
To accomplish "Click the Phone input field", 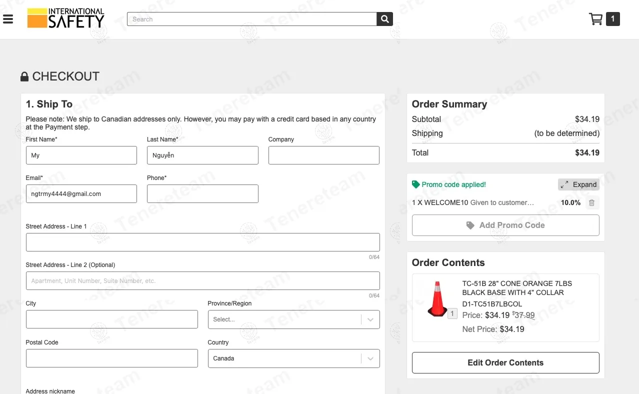I will tap(202, 194).
